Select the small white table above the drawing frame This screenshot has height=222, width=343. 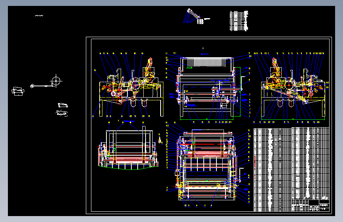coord(239,21)
